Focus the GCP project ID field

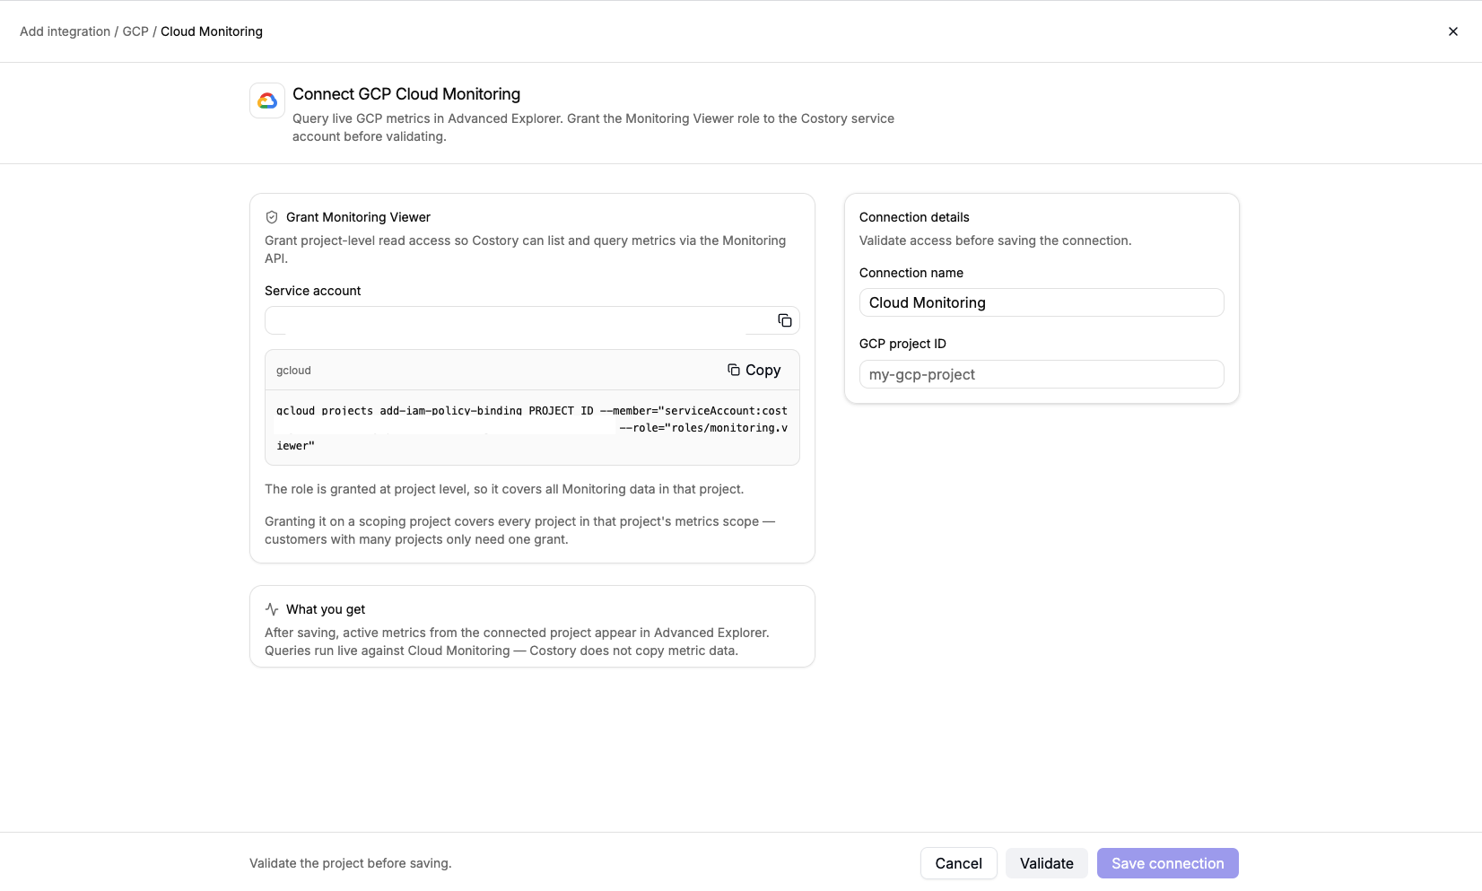click(x=1042, y=374)
